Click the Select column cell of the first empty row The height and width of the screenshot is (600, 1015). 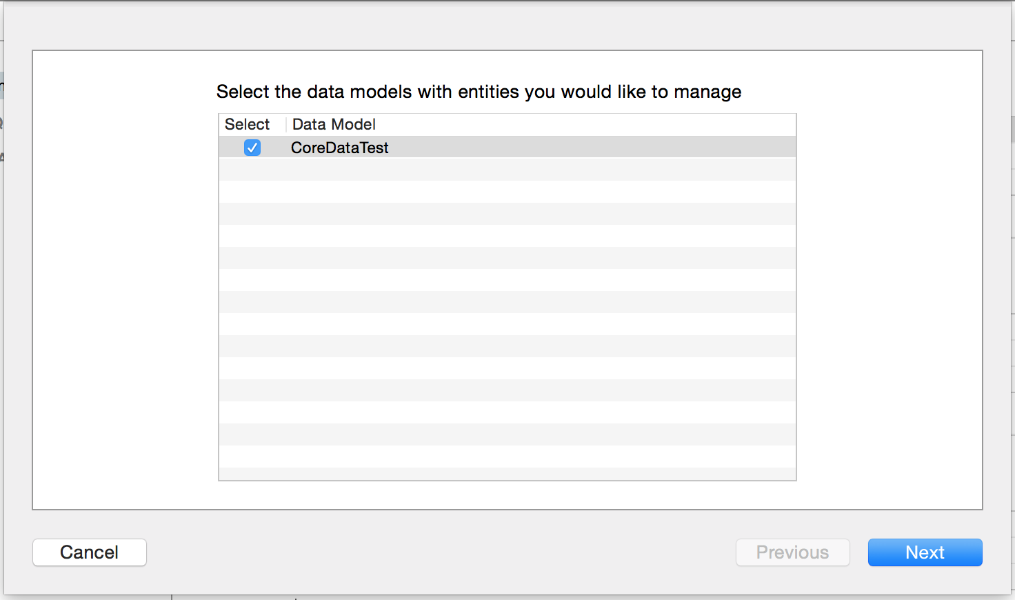pos(252,170)
